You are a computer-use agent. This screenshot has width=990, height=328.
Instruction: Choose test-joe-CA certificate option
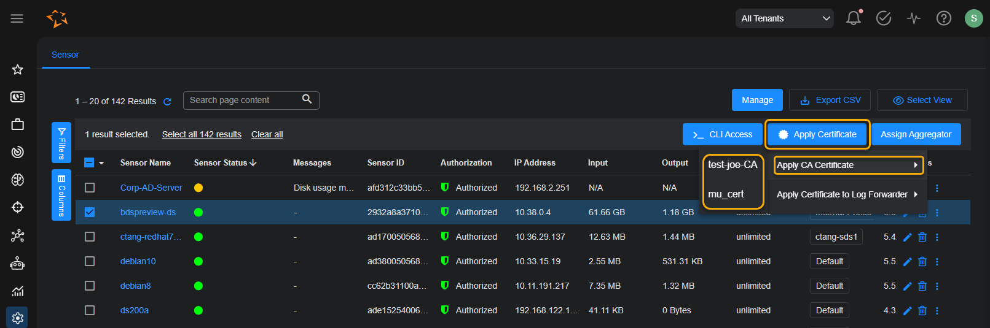tap(733, 165)
